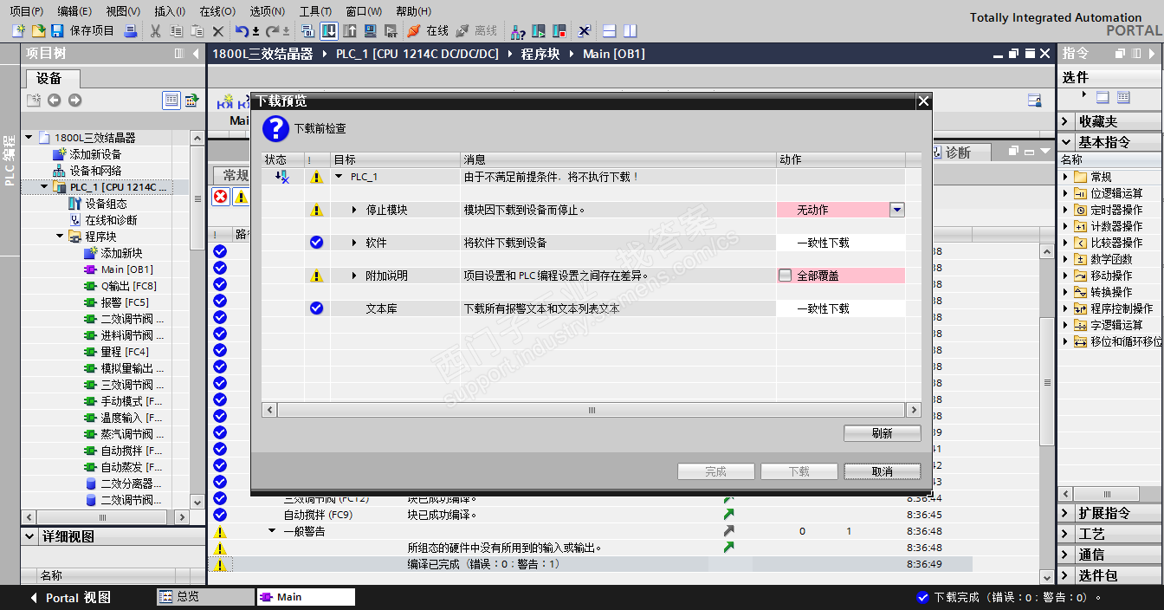Viewport: 1164px width, 610px height.
Task: Select Main [OB1] block in tree
Action: tap(127, 269)
